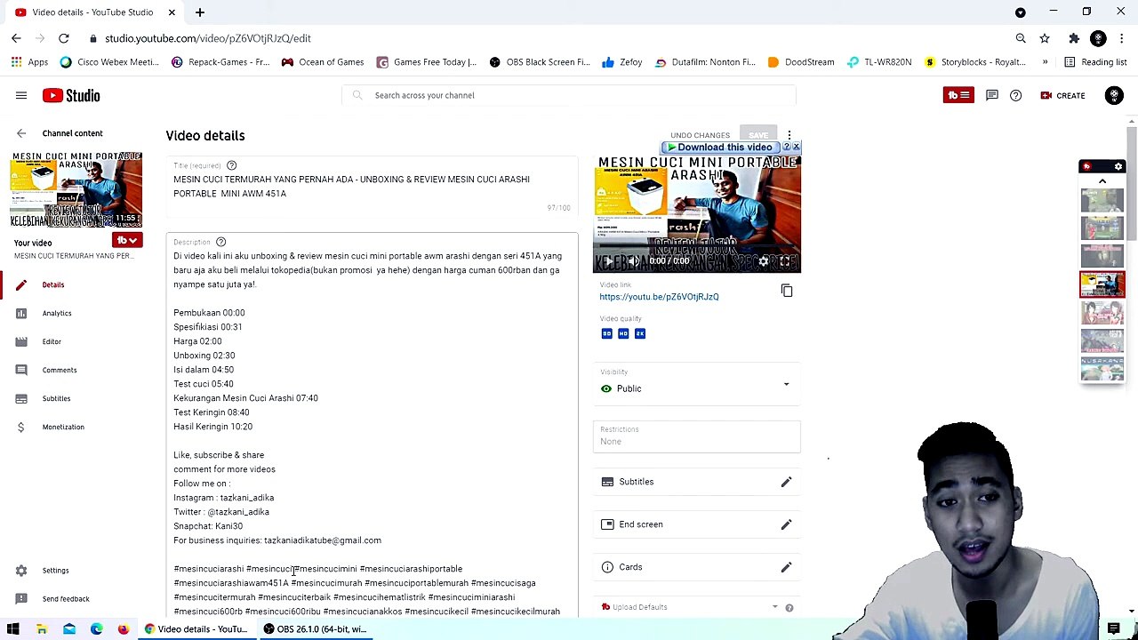This screenshot has height=640, width=1138.
Task: Open the TubeBuddy menu in the header
Action: point(958,95)
